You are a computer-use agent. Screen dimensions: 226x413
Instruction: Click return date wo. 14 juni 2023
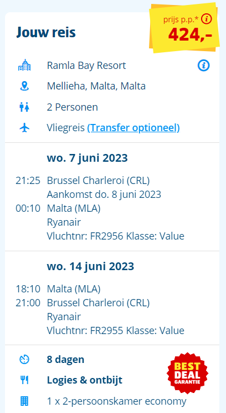90,266
